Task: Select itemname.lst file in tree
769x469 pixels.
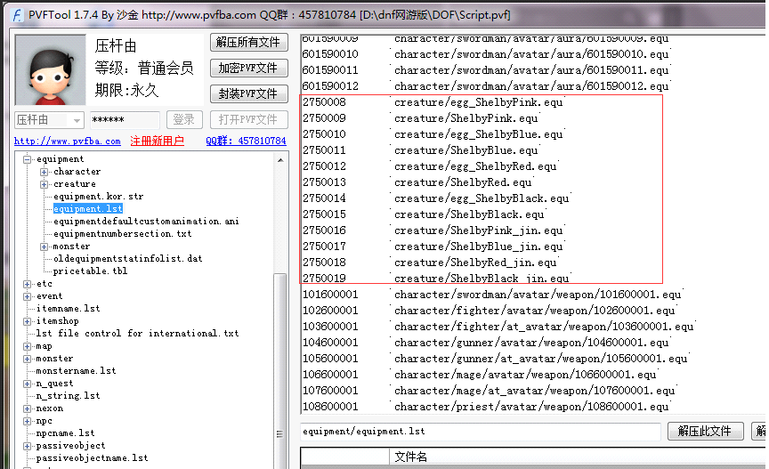Action: pyautogui.click(x=68, y=309)
